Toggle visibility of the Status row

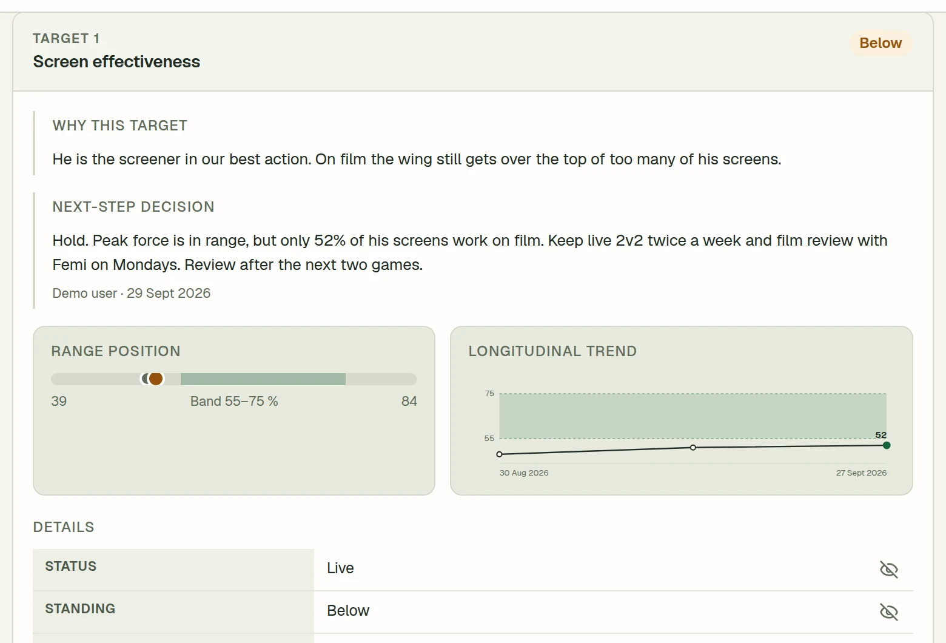pyautogui.click(x=888, y=569)
